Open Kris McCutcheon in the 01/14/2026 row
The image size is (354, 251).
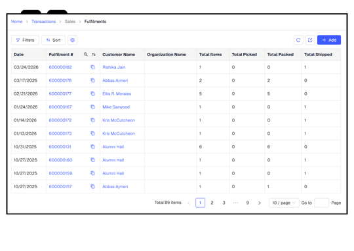point(119,120)
